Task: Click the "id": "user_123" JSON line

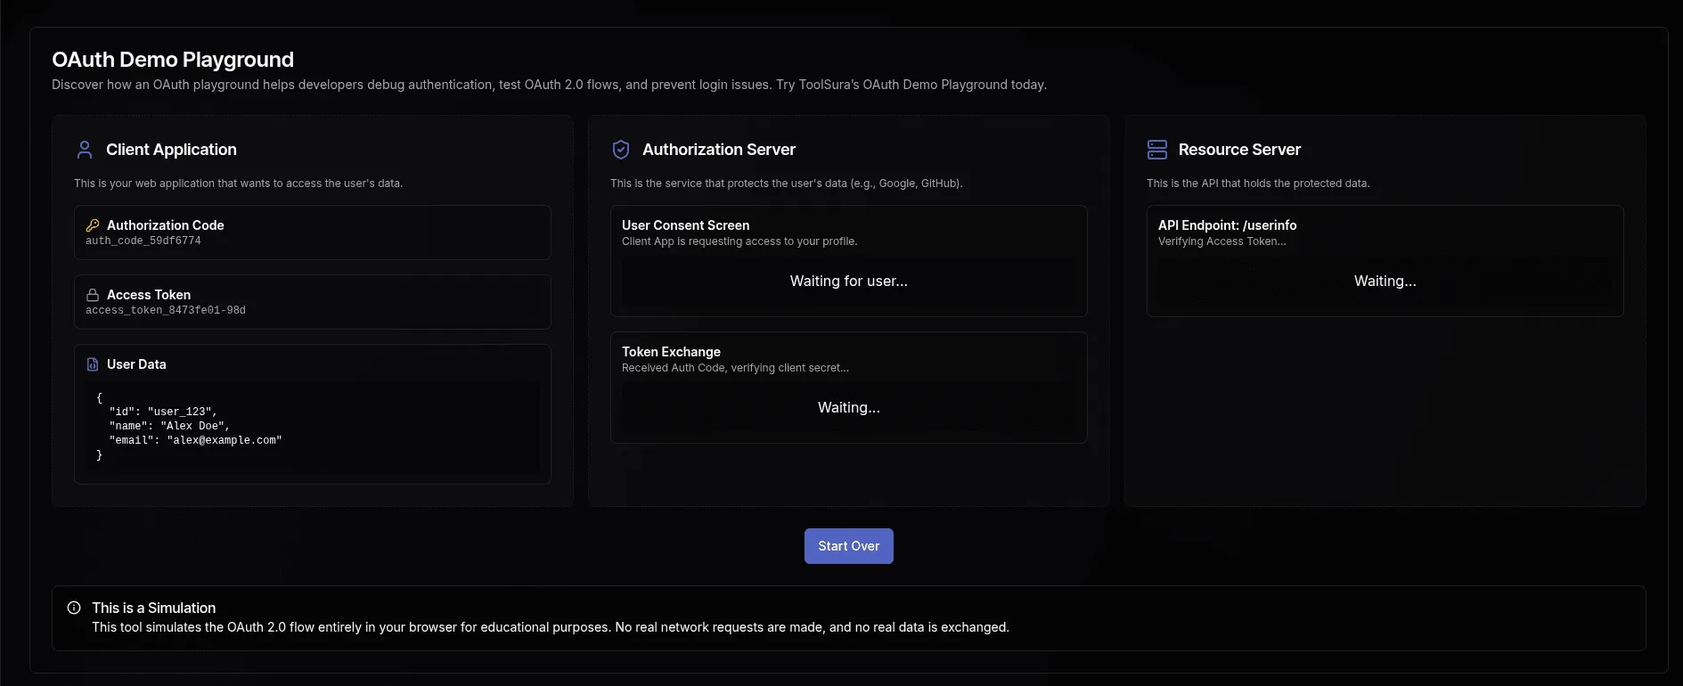Action: [163, 412]
